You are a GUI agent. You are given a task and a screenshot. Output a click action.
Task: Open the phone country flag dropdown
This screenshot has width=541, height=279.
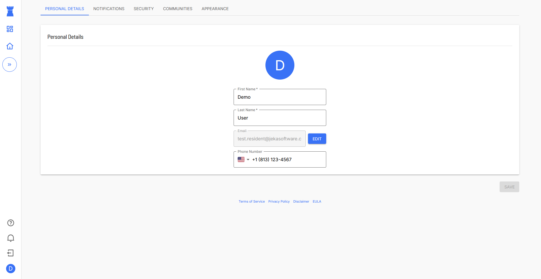(243, 159)
